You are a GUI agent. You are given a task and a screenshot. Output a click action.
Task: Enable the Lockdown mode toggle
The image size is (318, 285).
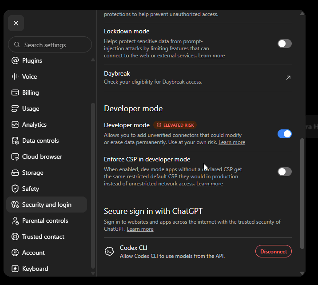285,44
